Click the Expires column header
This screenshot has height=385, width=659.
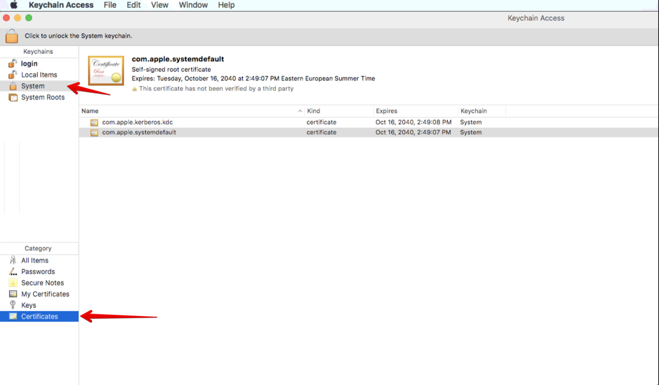click(387, 111)
